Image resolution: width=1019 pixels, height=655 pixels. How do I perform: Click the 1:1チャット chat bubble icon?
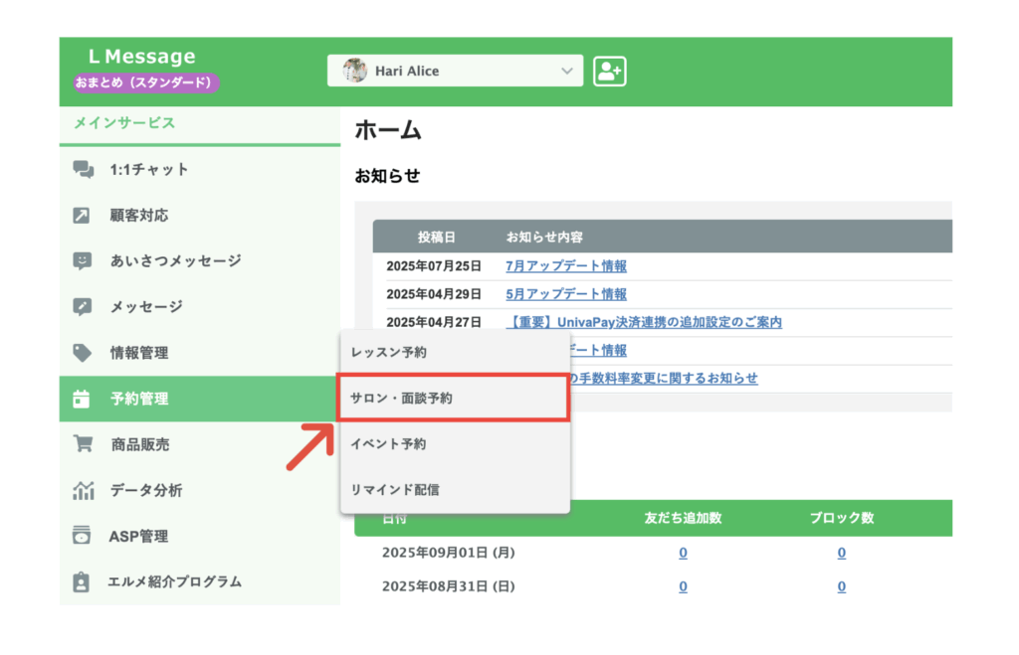pos(83,170)
